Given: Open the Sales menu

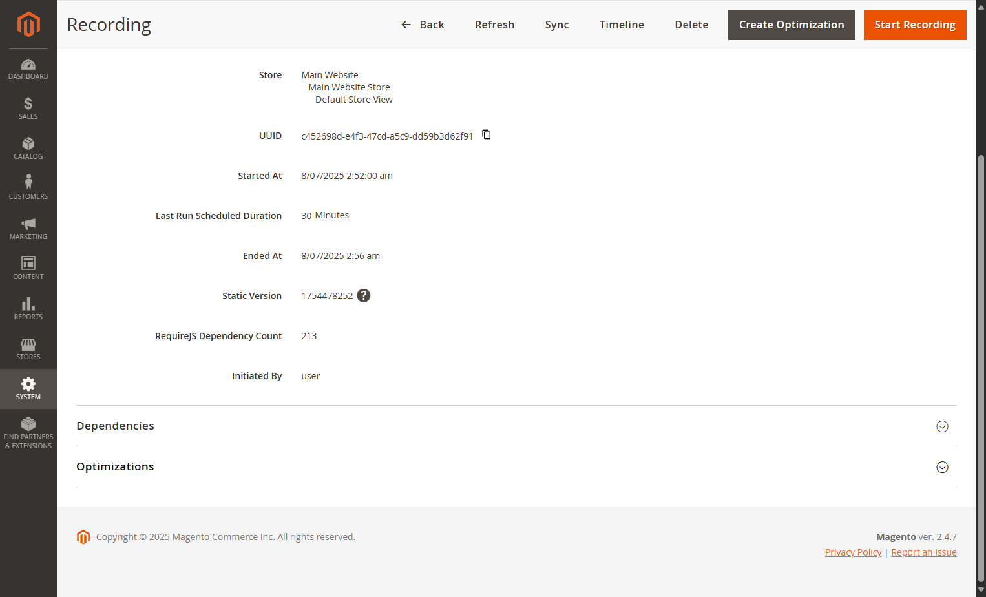Looking at the screenshot, I should pyautogui.click(x=28, y=109).
